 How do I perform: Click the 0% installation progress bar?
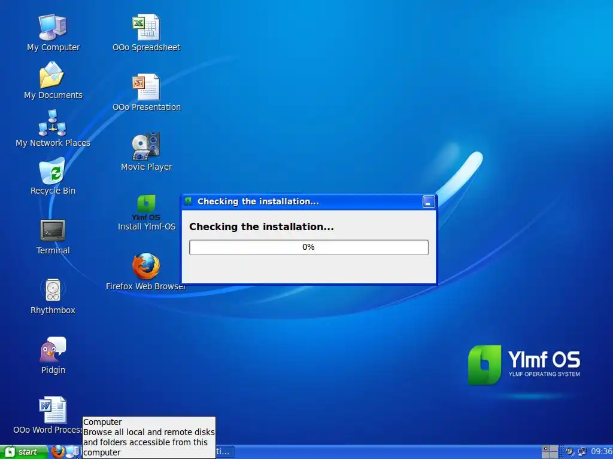click(309, 247)
